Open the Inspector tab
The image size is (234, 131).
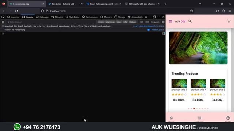pos(14,17)
